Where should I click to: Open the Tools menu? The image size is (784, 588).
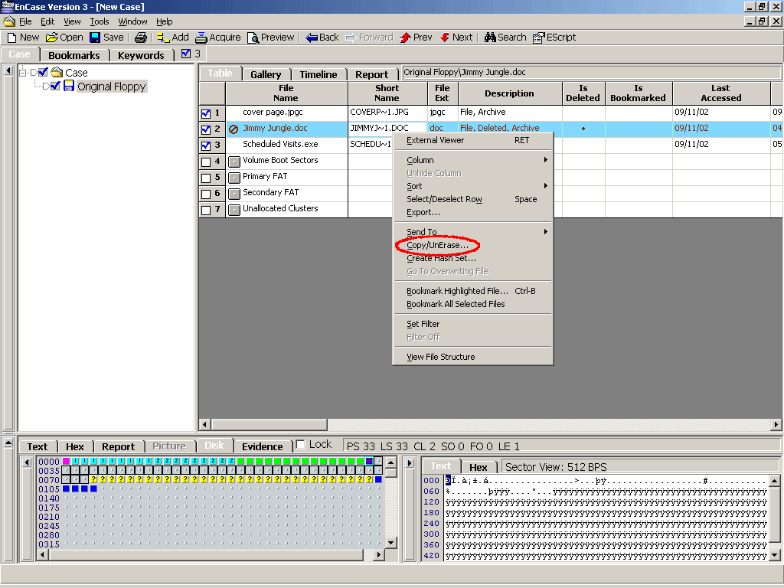coord(100,21)
